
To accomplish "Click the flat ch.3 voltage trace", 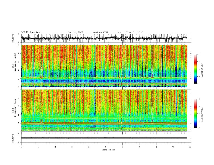I will [104, 138].
